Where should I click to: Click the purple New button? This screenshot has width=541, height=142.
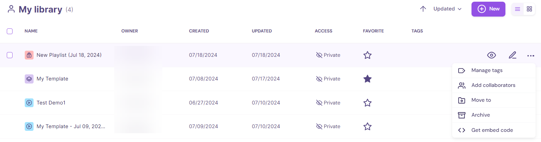tap(488, 9)
